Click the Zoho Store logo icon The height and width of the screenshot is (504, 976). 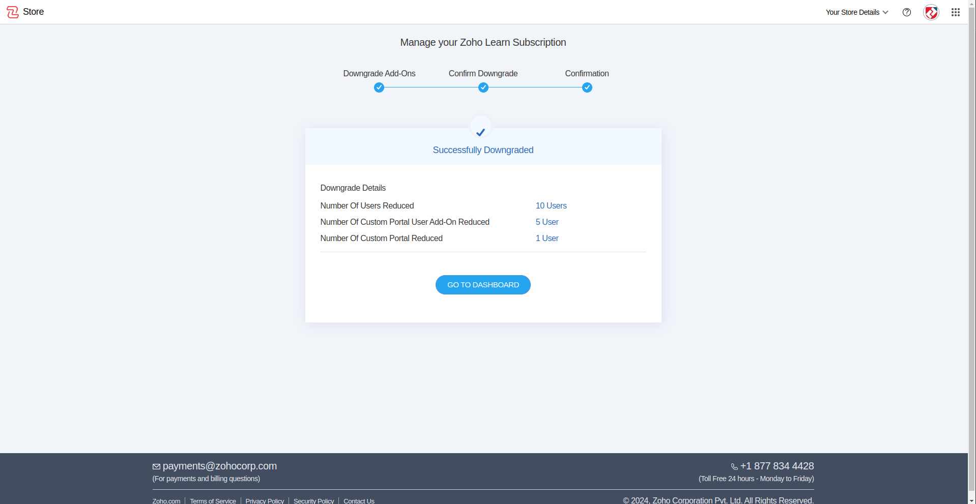pyautogui.click(x=13, y=12)
